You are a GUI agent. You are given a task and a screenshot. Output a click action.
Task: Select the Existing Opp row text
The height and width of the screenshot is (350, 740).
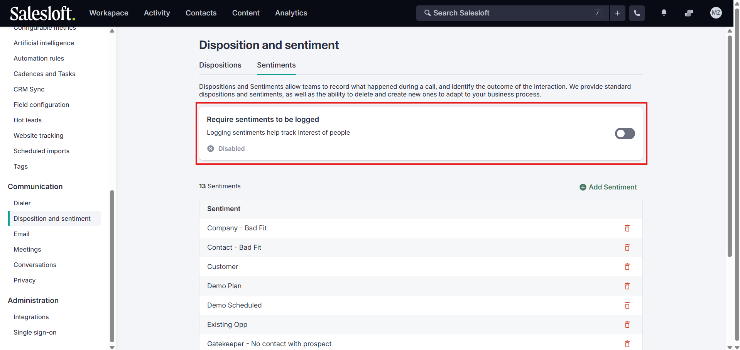tap(227, 325)
